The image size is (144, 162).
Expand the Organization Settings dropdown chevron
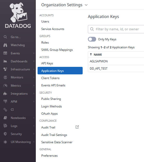point(86,5)
